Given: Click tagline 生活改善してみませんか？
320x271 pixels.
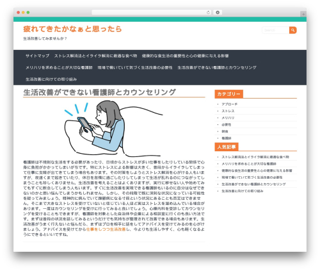Looking at the screenshot, I should click(x=45, y=38).
